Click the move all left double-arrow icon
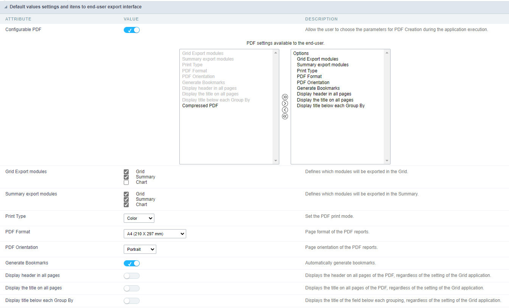The height and width of the screenshot is (308, 509). pyautogui.click(x=285, y=116)
